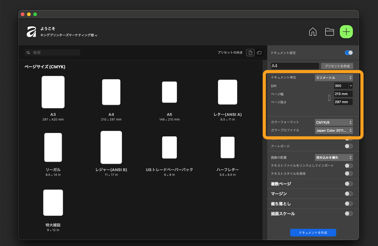The height and width of the screenshot is (246, 378).
Task: Select portrait preset orientation icon
Action: click(250, 53)
